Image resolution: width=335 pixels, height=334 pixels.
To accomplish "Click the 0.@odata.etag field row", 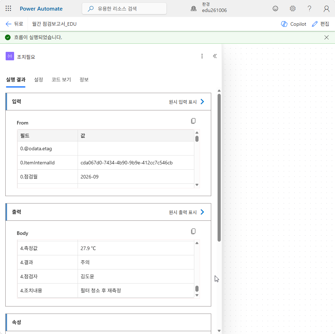I will [x=106, y=148].
